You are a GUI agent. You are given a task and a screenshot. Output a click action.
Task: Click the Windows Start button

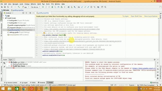tap(3, 89)
